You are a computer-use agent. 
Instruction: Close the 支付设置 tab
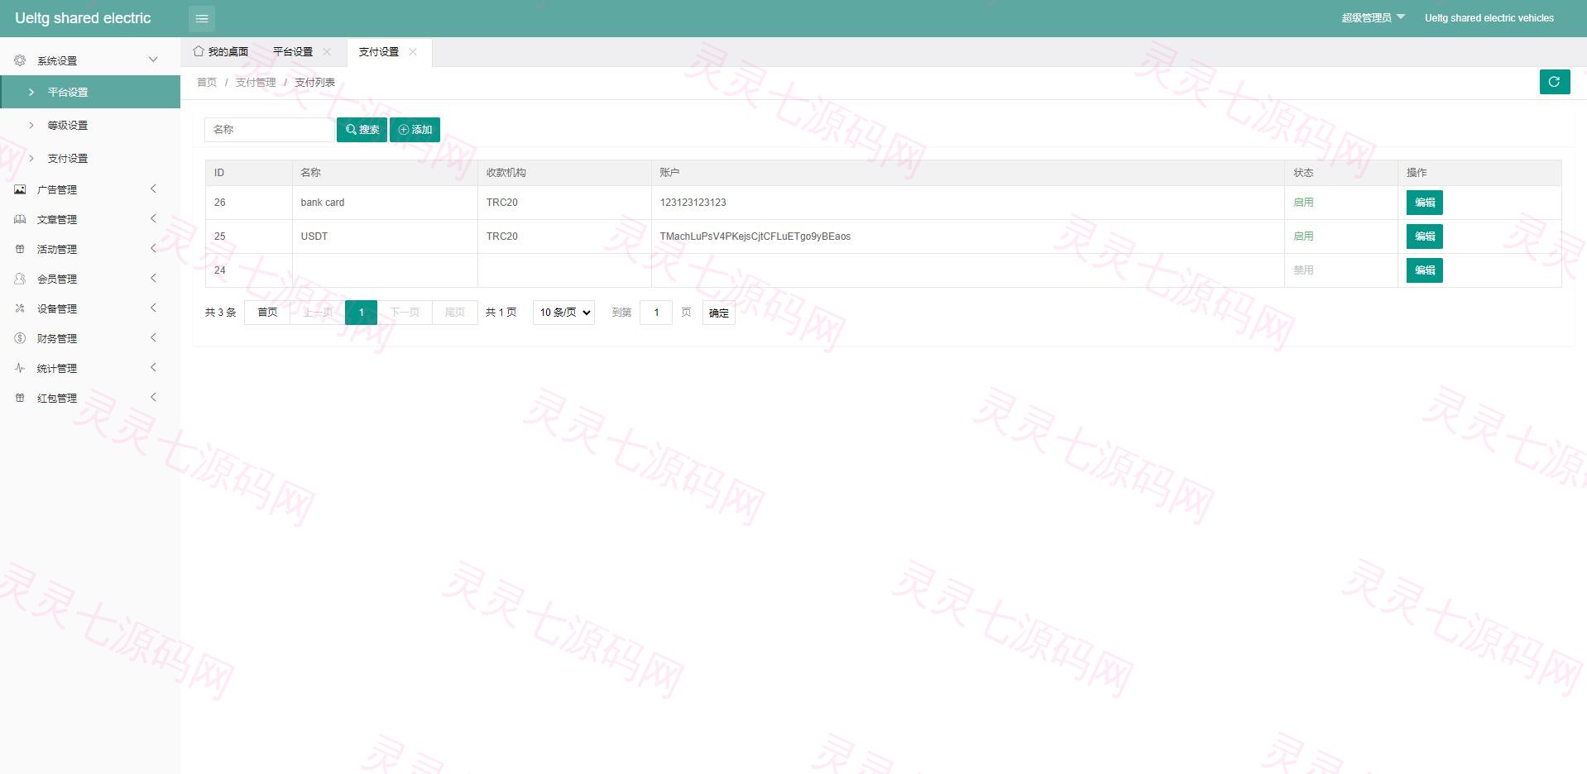(413, 51)
